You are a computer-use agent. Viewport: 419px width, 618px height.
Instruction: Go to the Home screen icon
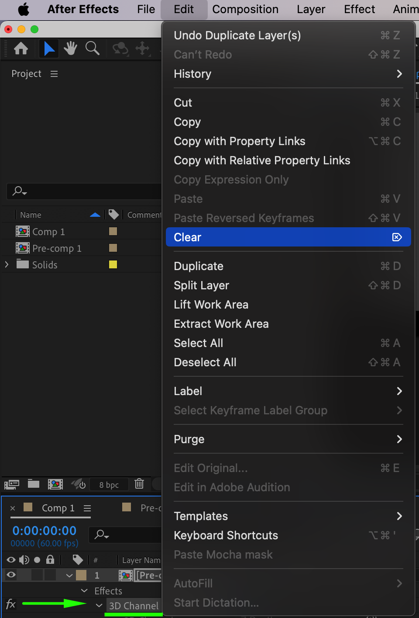click(x=21, y=49)
